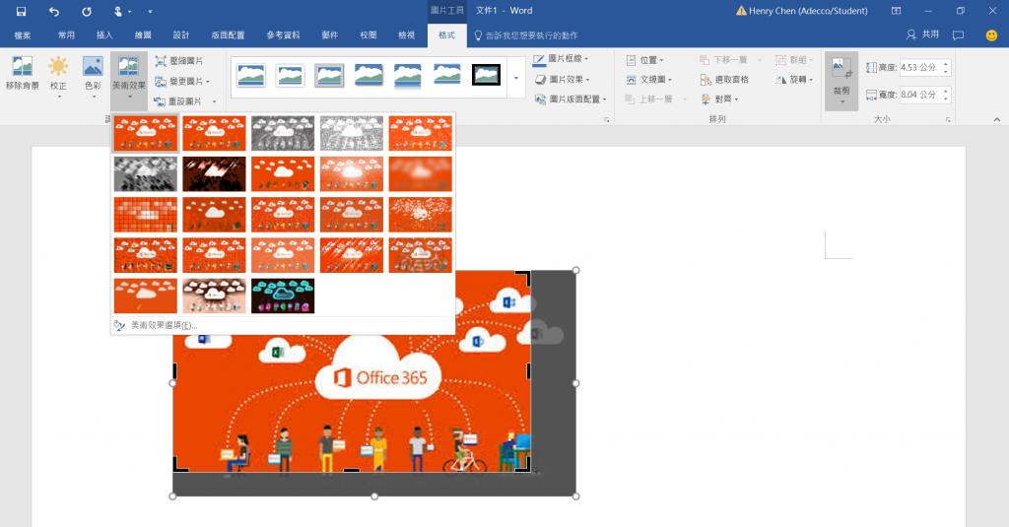Save the document from quick access toolbar
The height and width of the screenshot is (527, 1009).
point(22,11)
